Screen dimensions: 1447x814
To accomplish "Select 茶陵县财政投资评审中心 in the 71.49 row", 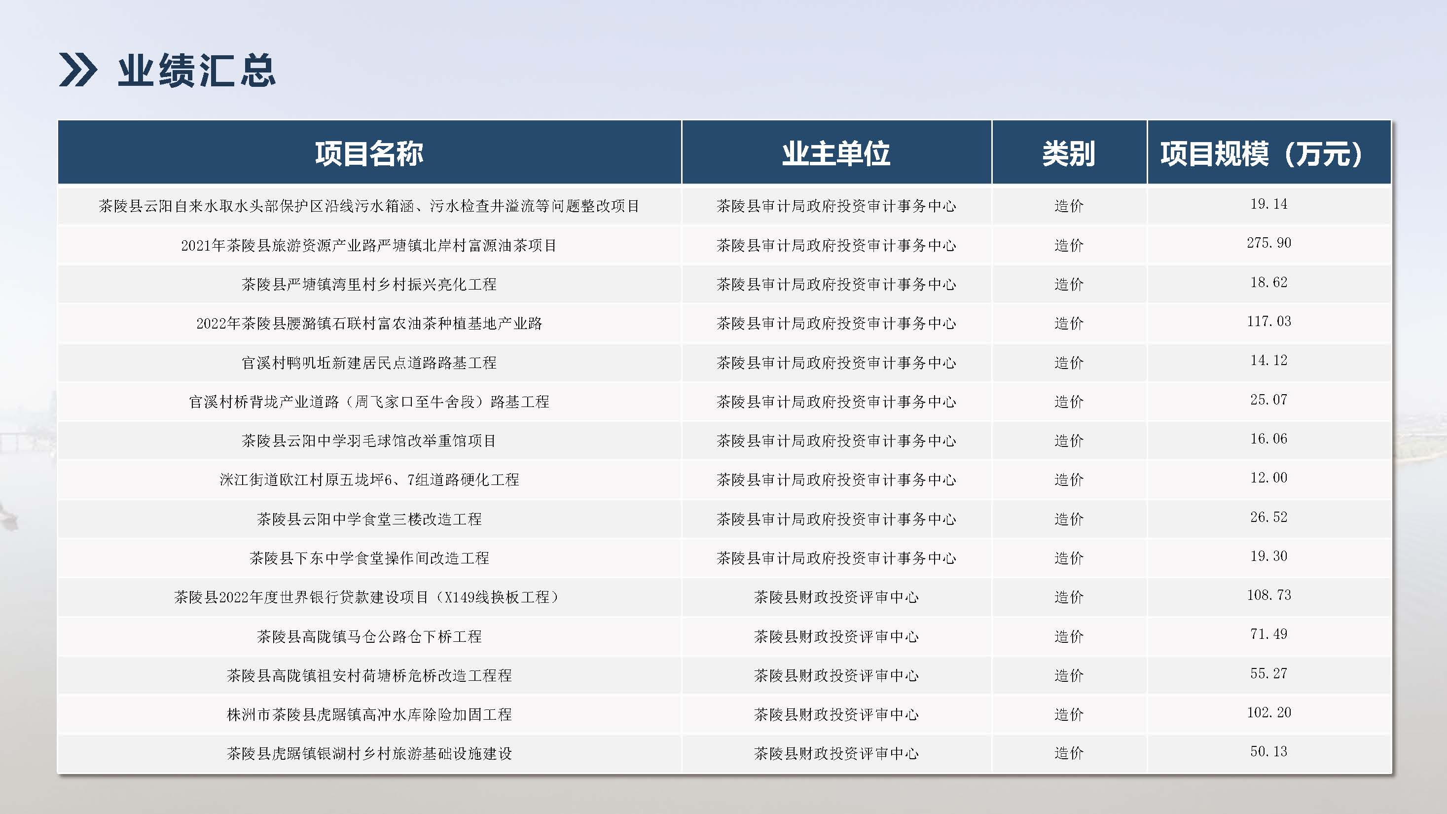I will click(836, 636).
